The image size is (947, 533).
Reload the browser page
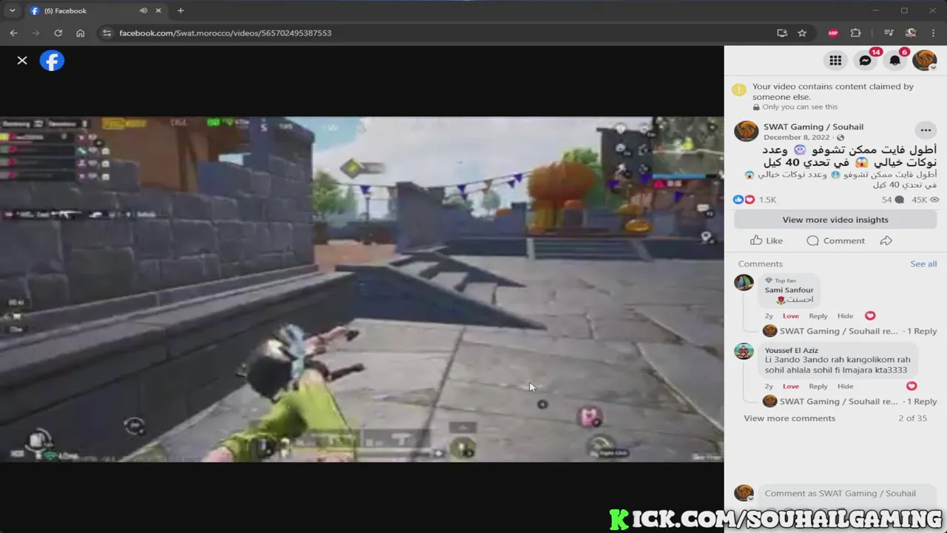(58, 33)
